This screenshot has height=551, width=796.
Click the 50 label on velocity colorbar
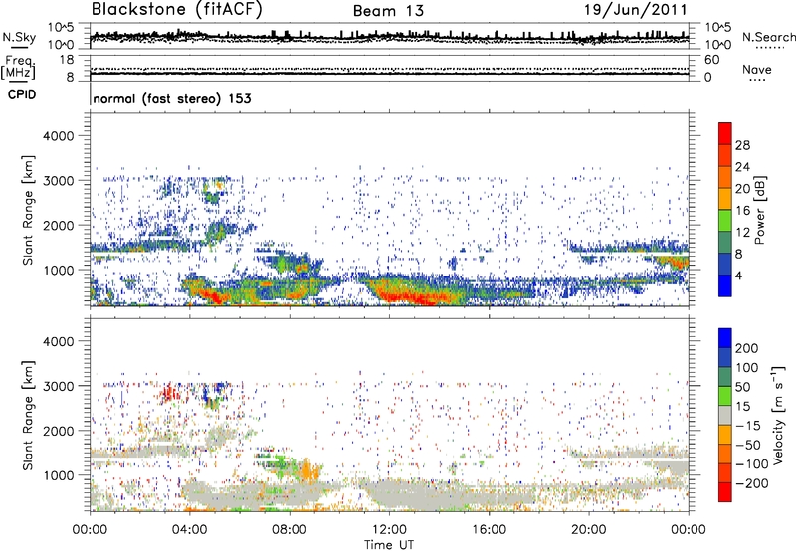[x=742, y=387]
